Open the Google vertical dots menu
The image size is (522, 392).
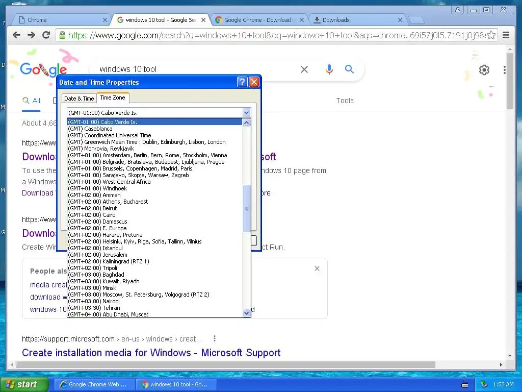pyautogui.click(x=505, y=70)
